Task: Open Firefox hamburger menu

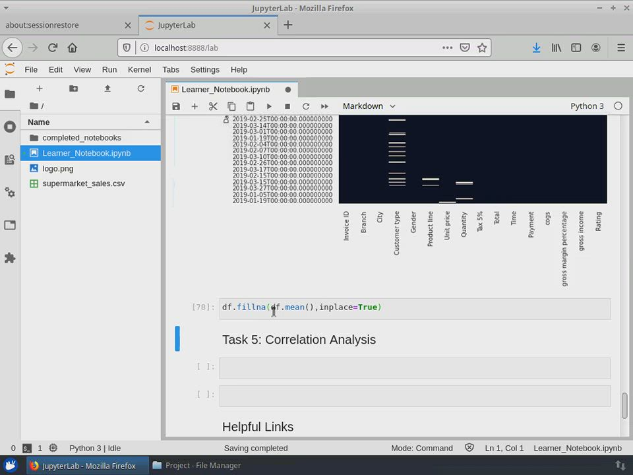Action: [x=621, y=47]
